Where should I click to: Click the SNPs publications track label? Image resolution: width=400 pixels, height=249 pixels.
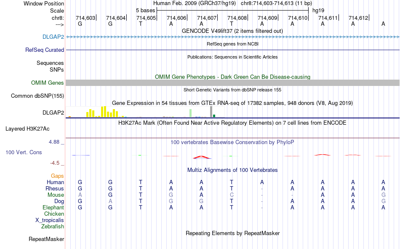click(57, 70)
